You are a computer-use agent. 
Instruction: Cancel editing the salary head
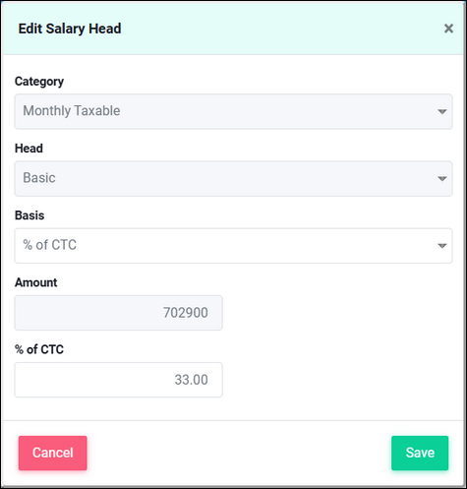[x=53, y=453]
